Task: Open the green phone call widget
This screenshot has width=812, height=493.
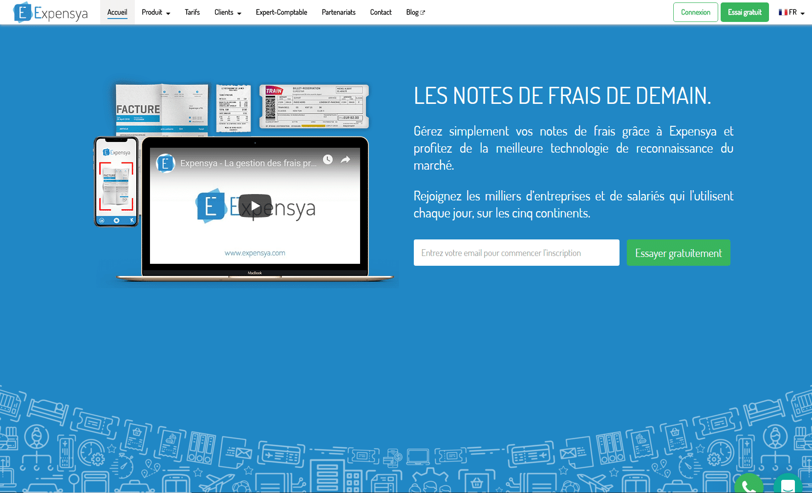Action: point(748,484)
